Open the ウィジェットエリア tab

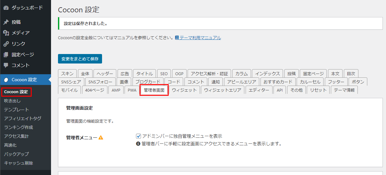click(x=222, y=90)
